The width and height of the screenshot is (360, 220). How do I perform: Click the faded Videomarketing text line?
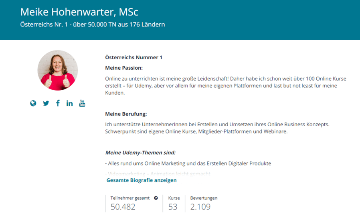pos(158,174)
